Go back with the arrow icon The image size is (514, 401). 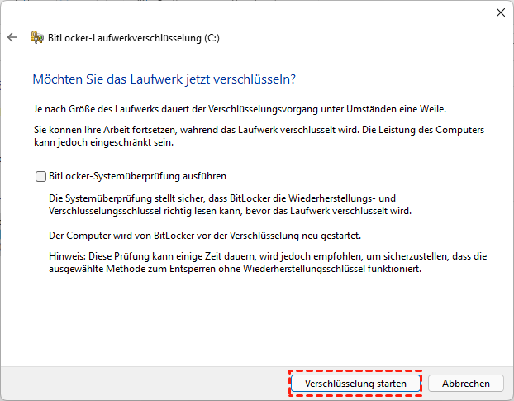tap(12, 37)
